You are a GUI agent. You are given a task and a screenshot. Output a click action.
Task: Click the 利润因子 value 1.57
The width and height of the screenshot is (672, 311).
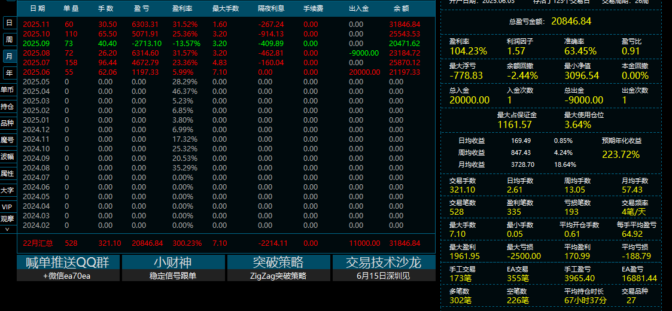516,51
